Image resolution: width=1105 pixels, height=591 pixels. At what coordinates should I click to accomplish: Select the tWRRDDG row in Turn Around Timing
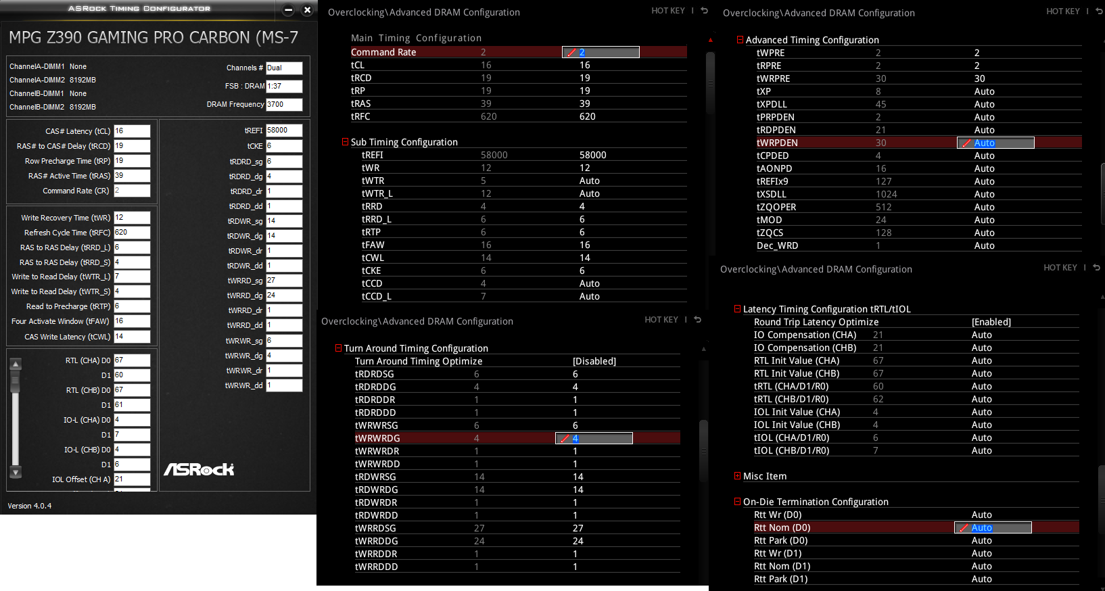click(517, 541)
